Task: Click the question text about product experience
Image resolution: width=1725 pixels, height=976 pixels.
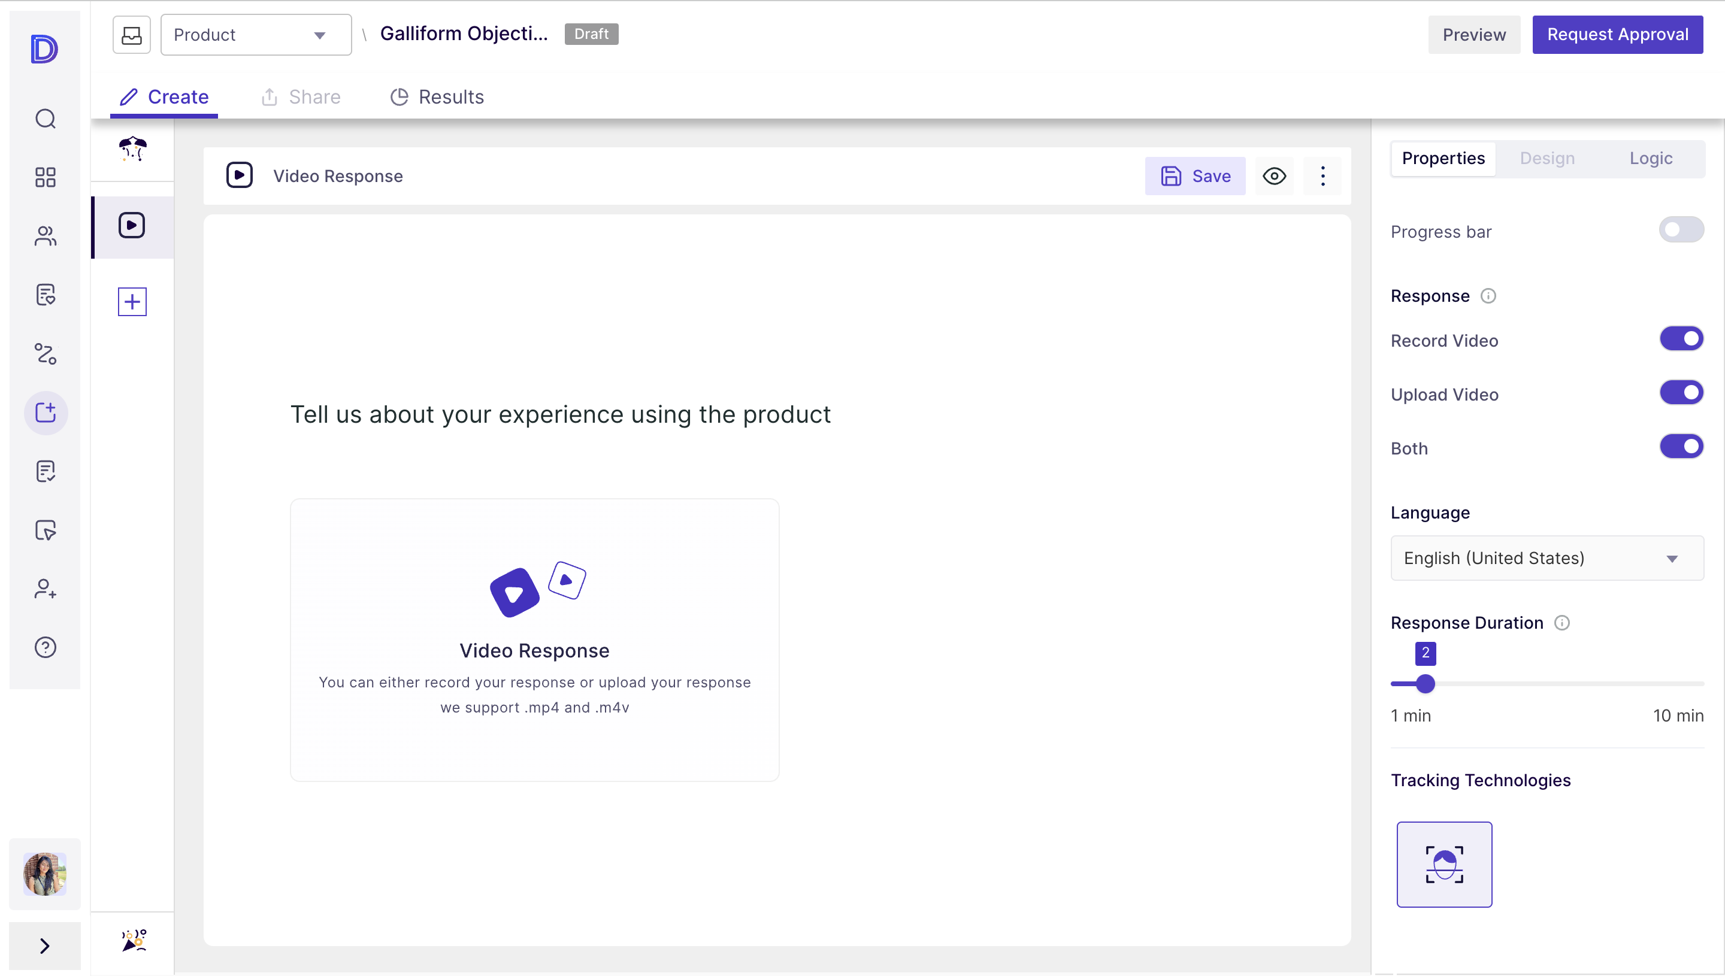Action: pos(561,414)
